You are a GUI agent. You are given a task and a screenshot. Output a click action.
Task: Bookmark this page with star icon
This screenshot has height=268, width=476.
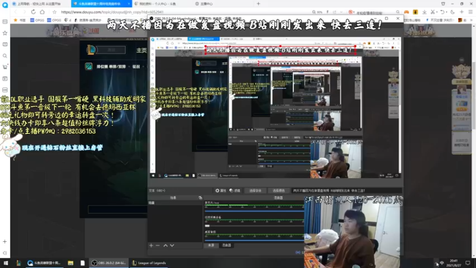click(x=54, y=12)
